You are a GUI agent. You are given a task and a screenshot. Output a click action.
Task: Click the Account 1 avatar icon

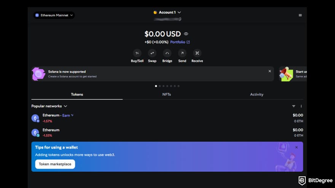point(155,13)
